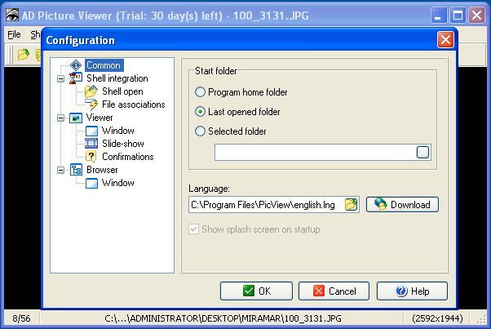Click the Window icon under Viewer
The height and width of the screenshot is (329, 491).
(x=91, y=131)
